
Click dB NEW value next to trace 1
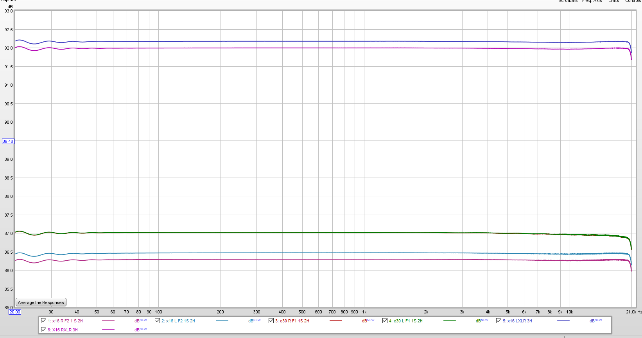(141, 321)
